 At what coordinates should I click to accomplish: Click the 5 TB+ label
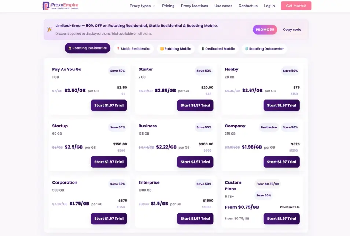[229, 197]
